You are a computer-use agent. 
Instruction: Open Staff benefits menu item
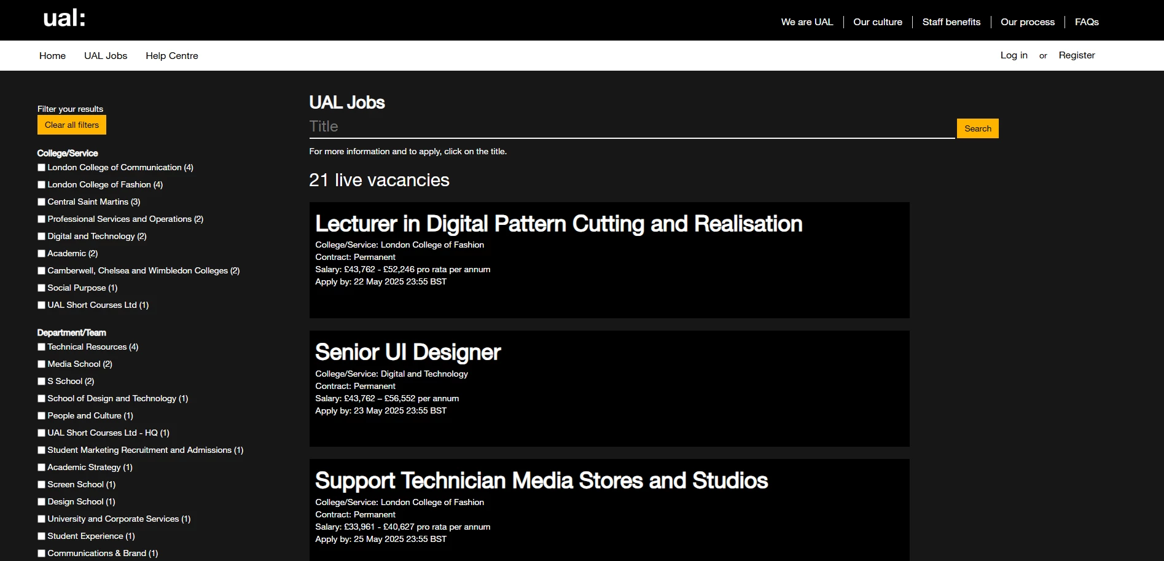(951, 22)
